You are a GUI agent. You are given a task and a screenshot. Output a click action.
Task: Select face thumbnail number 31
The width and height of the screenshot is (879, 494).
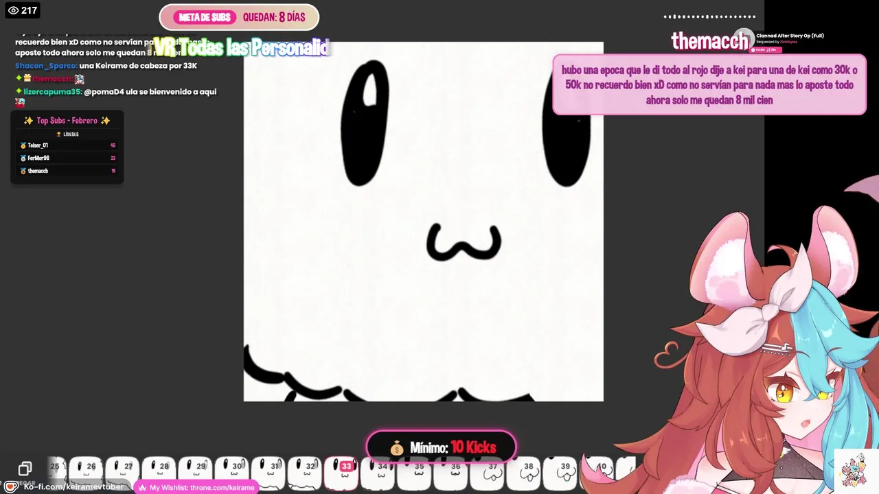[269, 474]
